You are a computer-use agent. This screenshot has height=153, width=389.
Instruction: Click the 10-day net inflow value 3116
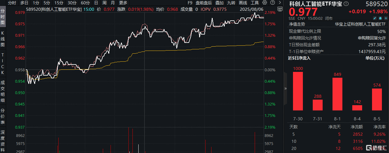pyautogui.click(x=358, y=141)
